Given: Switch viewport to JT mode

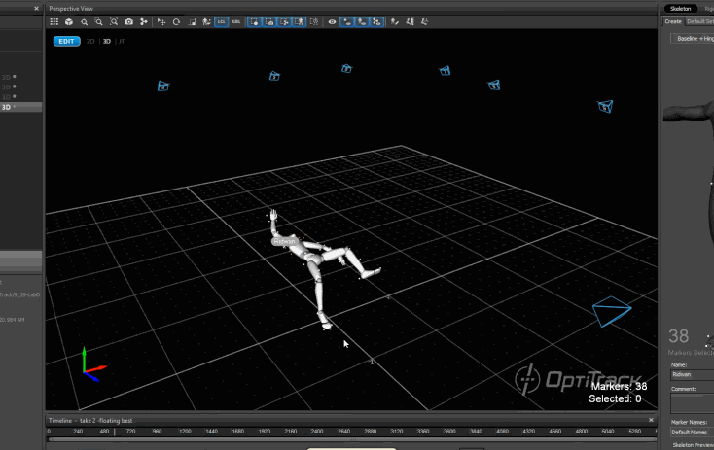Looking at the screenshot, I should pyautogui.click(x=122, y=42).
